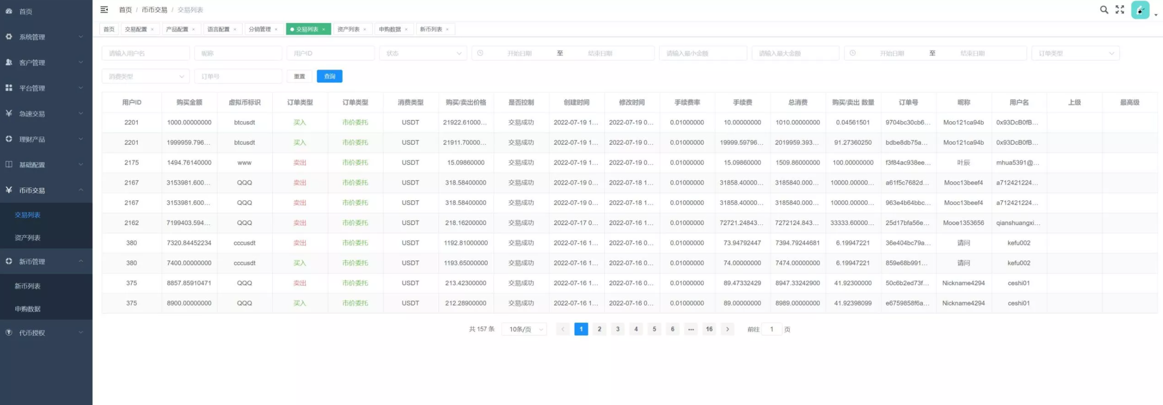This screenshot has height=405, width=1163.
Task: Switch to the 申购数据 tab
Action: point(390,30)
